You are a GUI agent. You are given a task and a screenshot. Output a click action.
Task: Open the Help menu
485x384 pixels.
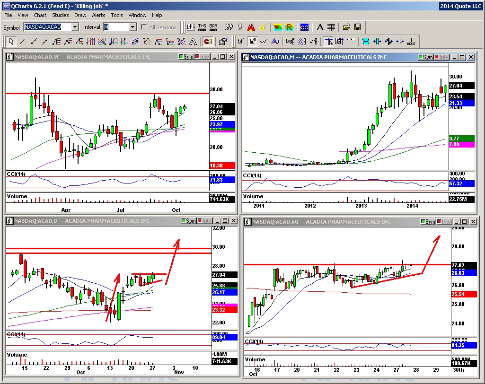[157, 15]
